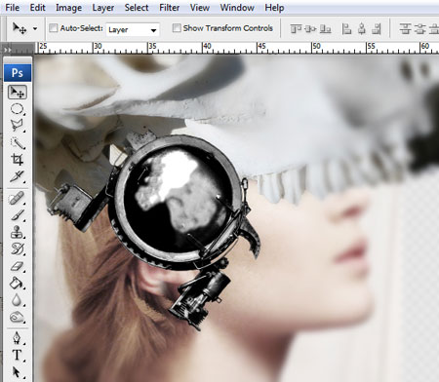Open the Layer menu

pyautogui.click(x=103, y=8)
